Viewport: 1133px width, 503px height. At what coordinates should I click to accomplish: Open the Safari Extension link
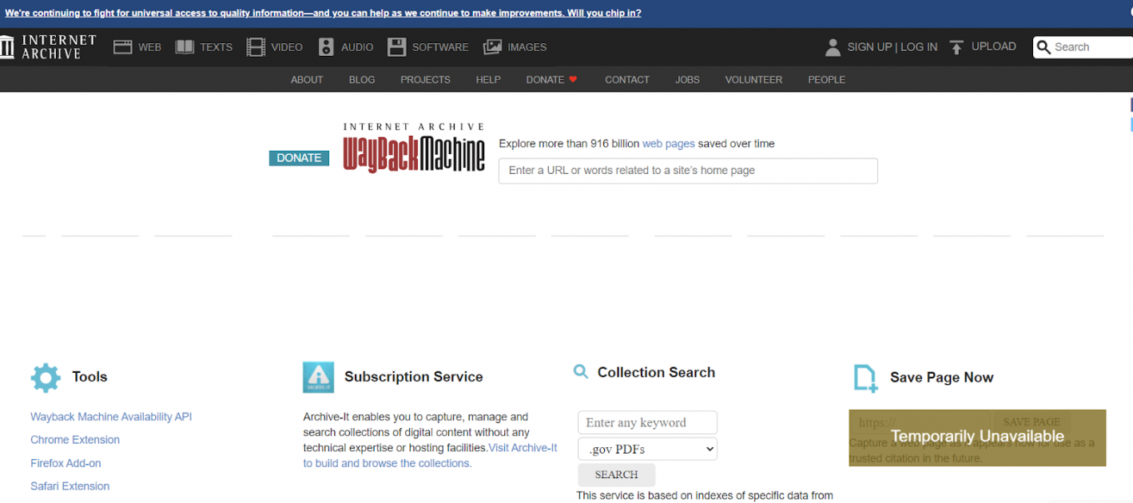tap(70, 486)
